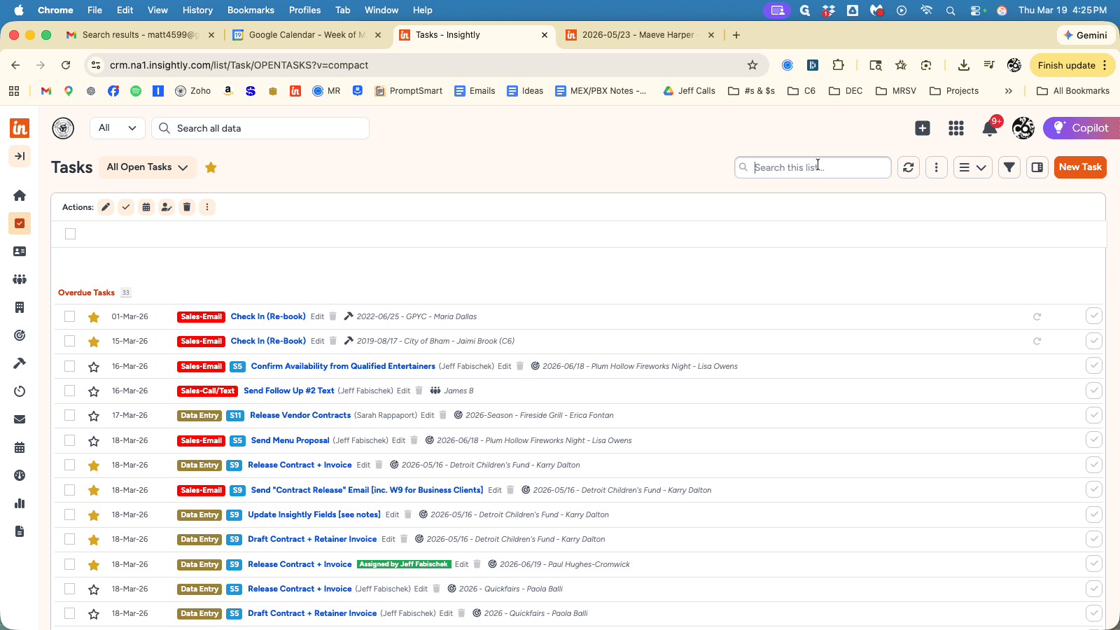Click the Copilot button

coord(1082,128)
